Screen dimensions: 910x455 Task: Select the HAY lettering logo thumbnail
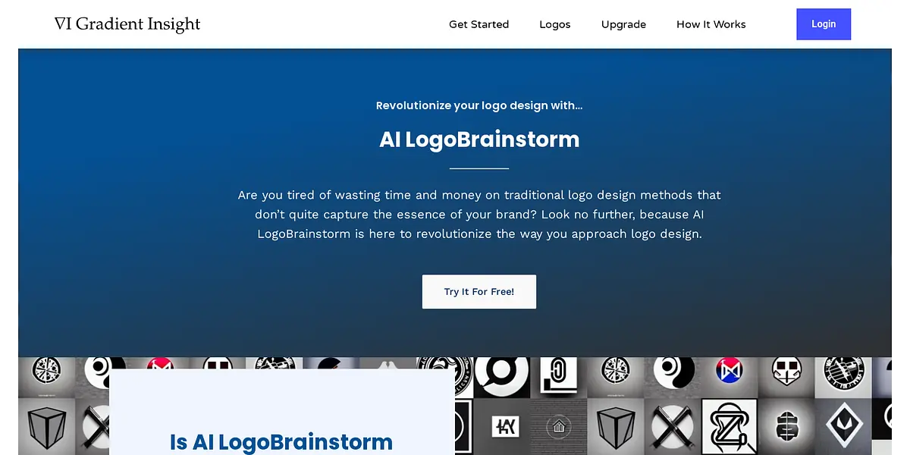pyautogui.click(x=502, y=427)
